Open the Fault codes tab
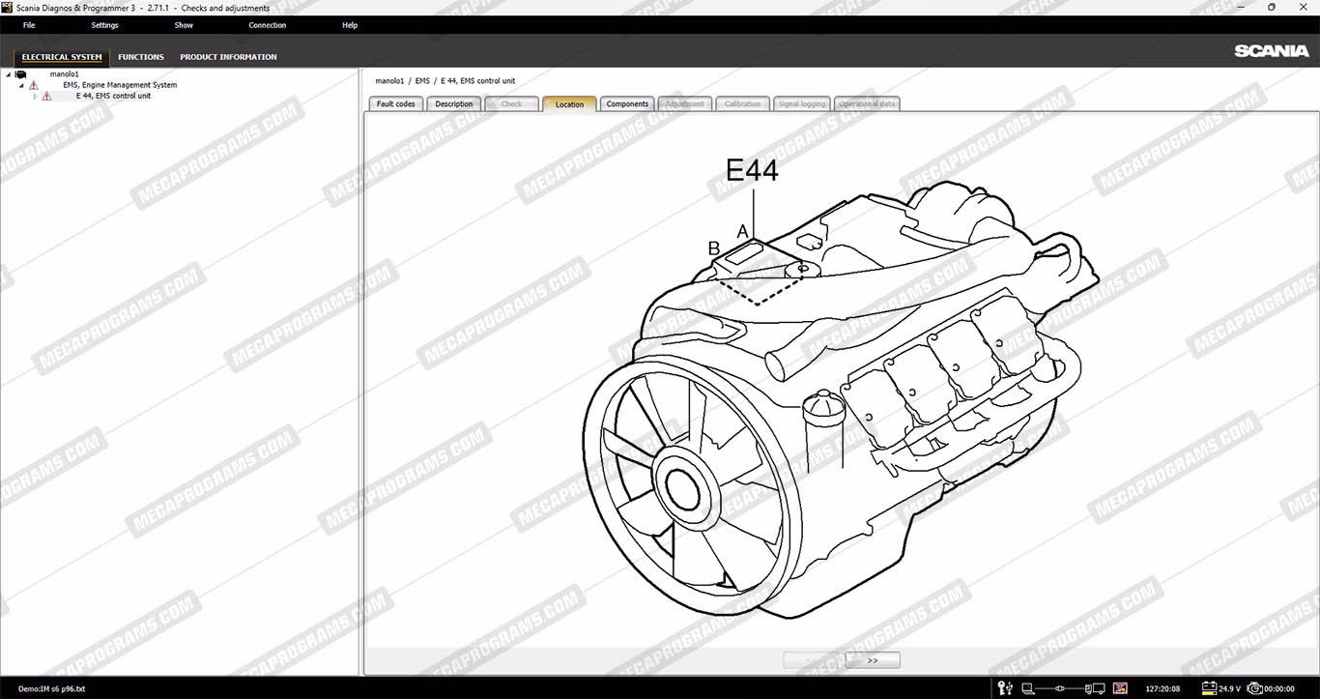The height and width of the screenshot is (699, 1320). coord(396,103)
